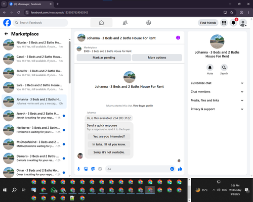Open the Sara conversation
253x202 pixels.
pyautogui.click(x=34, y=87)
